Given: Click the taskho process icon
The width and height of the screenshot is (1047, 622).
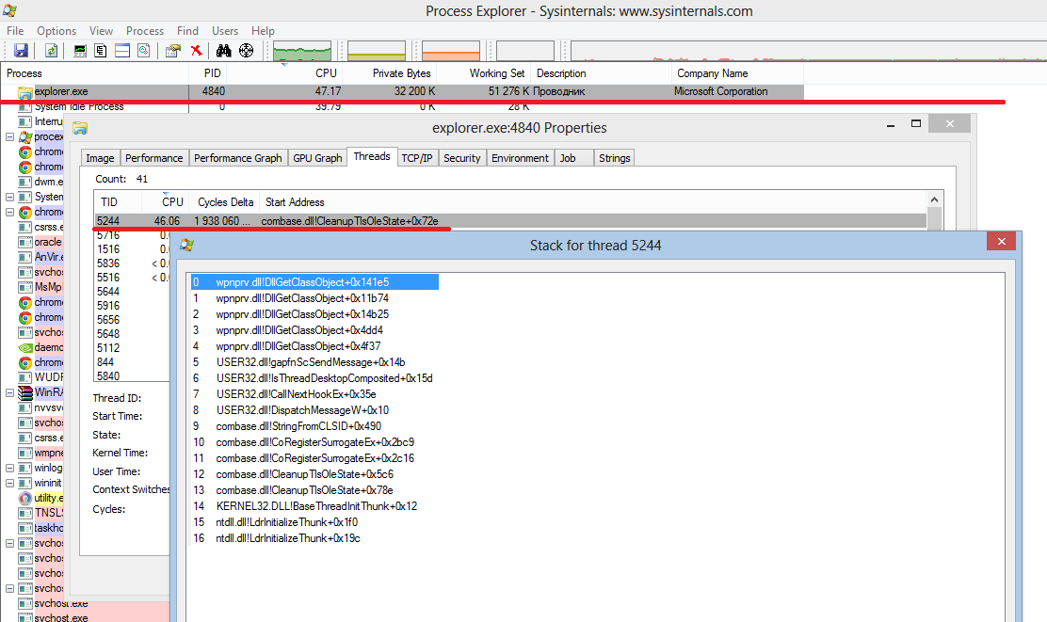Looking at the screenshot, I should point(25,528).
